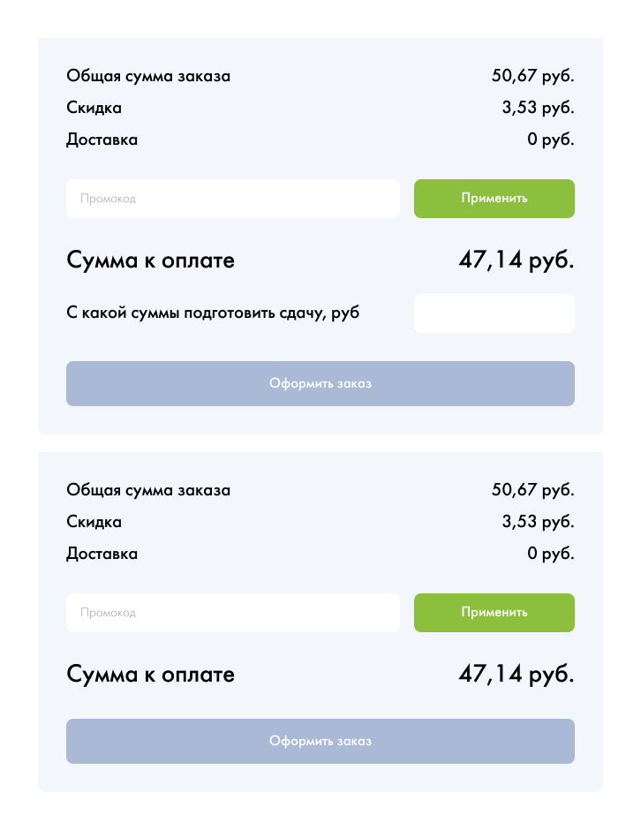Focus the change amount input field
641x830 pixels.
tap(494, 313)
